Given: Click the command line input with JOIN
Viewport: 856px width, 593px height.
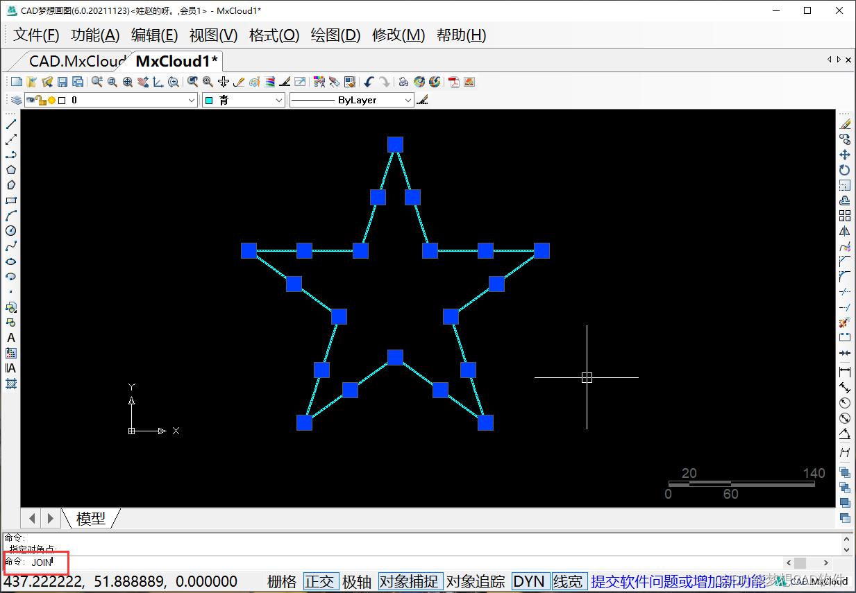Looking at the screenshot, I should click(x=392, y=562).
